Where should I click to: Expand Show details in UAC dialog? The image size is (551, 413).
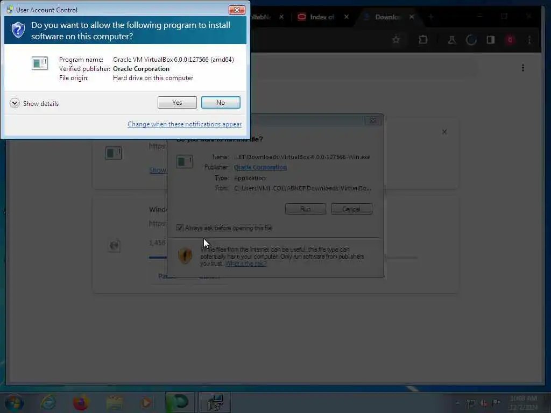click(34, 103)
